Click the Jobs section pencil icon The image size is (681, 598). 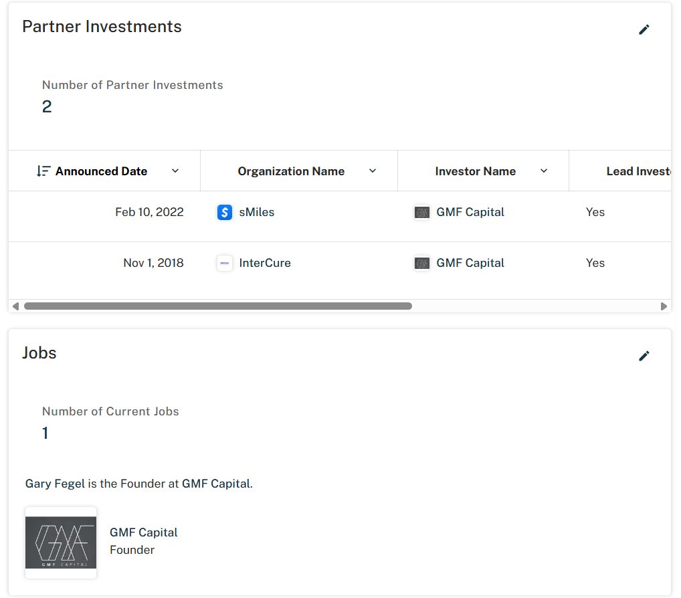point(644,356)
